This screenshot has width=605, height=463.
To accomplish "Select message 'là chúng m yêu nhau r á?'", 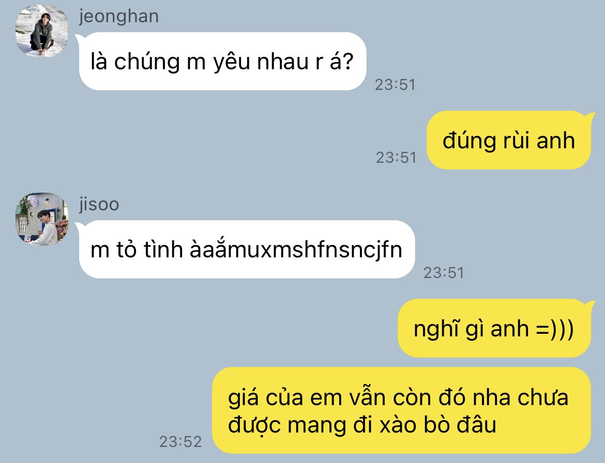I will [x=222, y=61].
